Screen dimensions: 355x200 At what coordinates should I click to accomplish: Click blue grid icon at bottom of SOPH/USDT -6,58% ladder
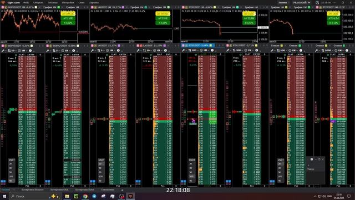(48, 182)
